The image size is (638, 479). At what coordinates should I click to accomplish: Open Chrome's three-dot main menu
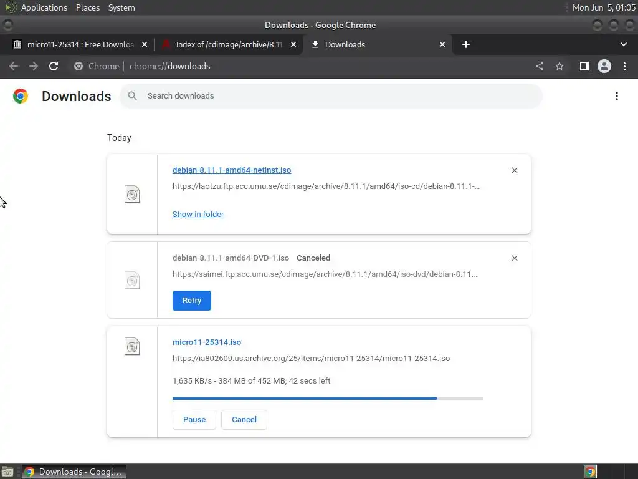624,66
